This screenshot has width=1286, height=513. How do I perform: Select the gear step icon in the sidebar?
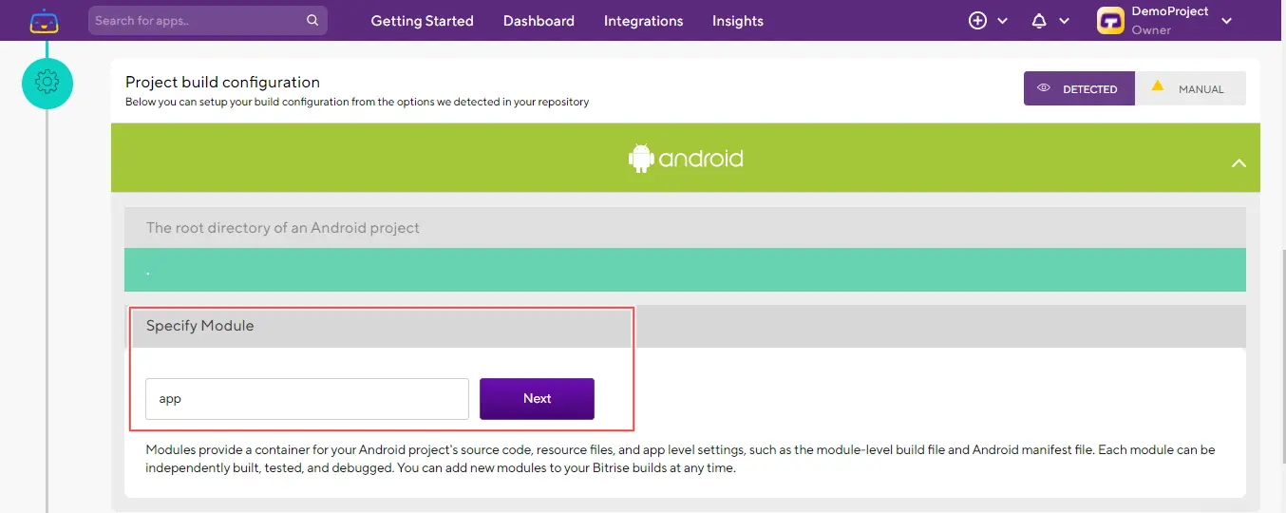click(x=47, y=83)
